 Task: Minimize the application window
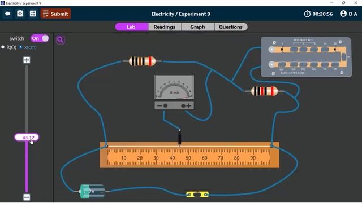(332, 3)
